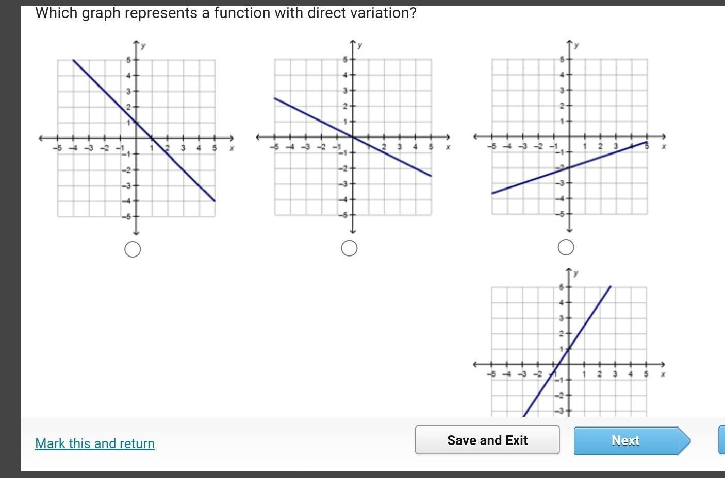Click the partially visible blue button beside Next

point(721,440)
